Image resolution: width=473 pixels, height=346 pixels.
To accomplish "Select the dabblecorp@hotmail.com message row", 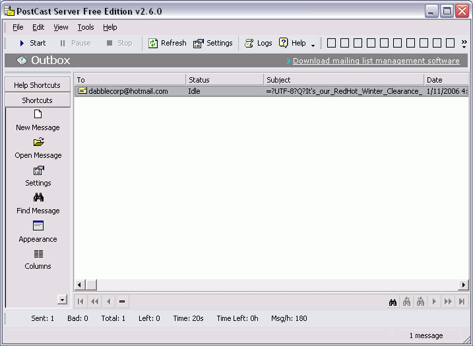I will pyautogui.click(x=272, y=91).
